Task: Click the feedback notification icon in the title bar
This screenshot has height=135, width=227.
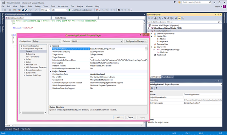Action: pyautogui.click(x=179, y=2)
